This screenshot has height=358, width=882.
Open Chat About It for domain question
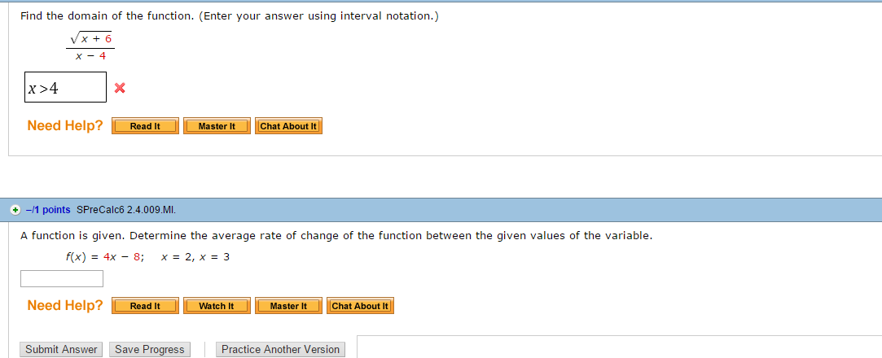click(288, 126)
